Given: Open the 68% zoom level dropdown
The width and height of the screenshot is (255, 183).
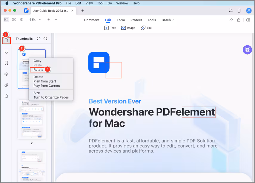Looking at the screenshot, I should (35, 20).
